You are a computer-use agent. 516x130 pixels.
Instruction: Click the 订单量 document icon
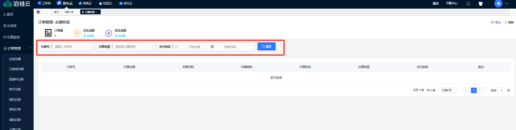point(48,33)
